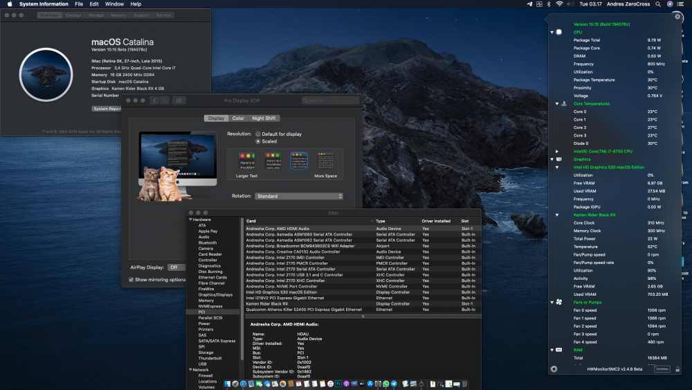
Task: Expand Intel Core i7-6700 CPU section
Action: (x=557, y=152)
